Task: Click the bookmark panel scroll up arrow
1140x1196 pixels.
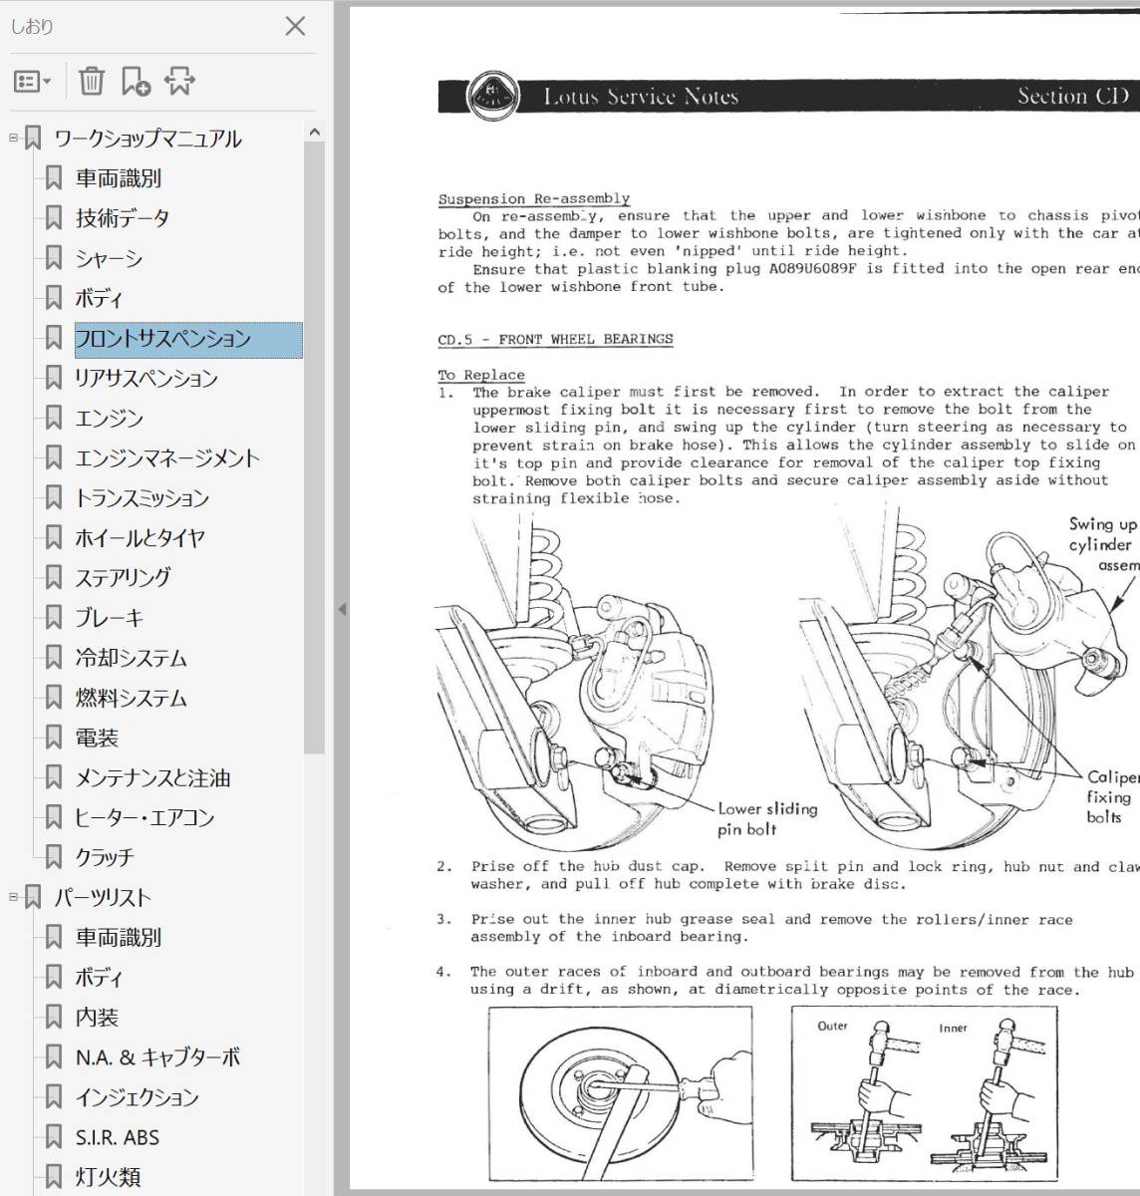Action: pos(315,131)
